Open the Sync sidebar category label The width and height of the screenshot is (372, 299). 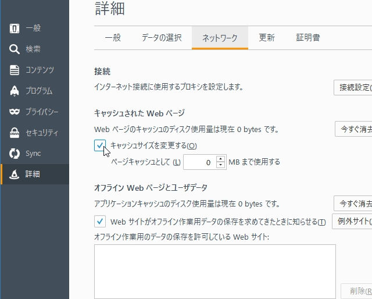point(33,154)
